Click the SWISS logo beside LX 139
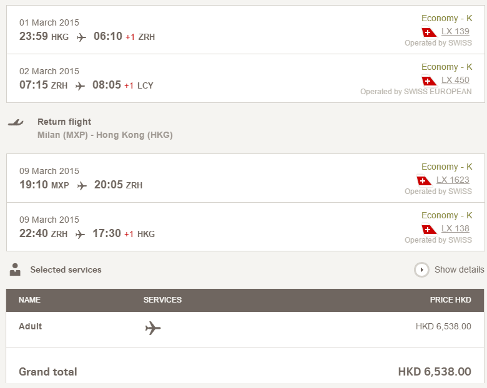The image size is (487, 388). (x=429, y=32)
